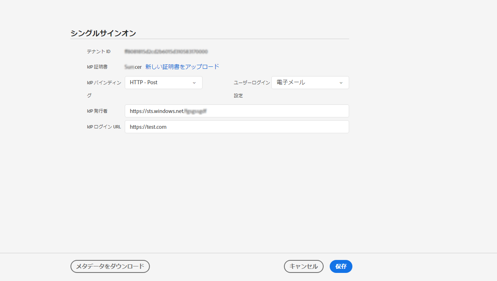Click inside the IdP ログイン URL field

pyautogui.click(x=237, y=126)
